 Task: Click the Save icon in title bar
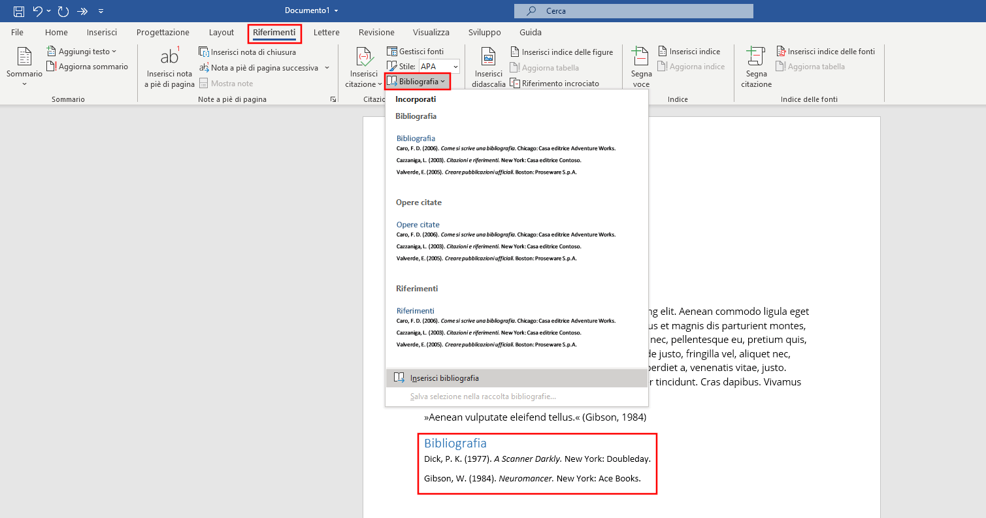point(19,11)
